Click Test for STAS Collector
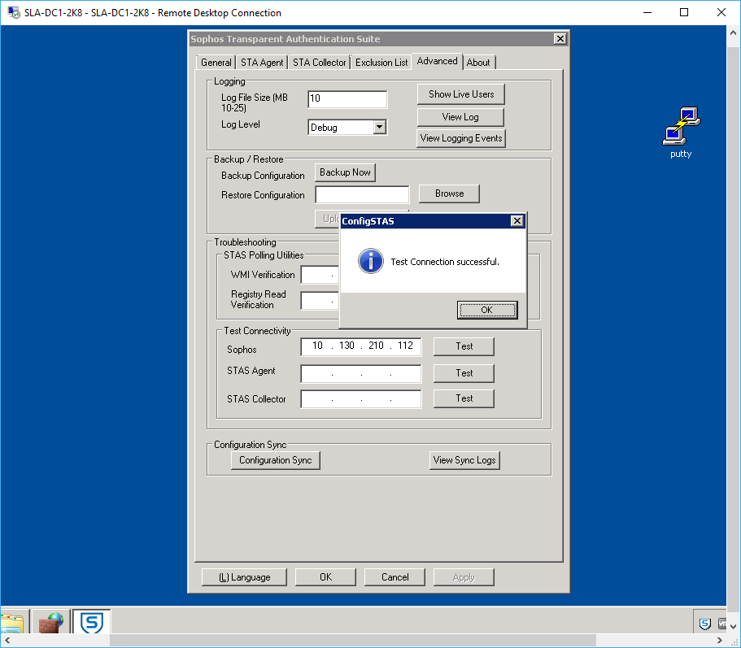741x648 pixels. tap(464, 398)
